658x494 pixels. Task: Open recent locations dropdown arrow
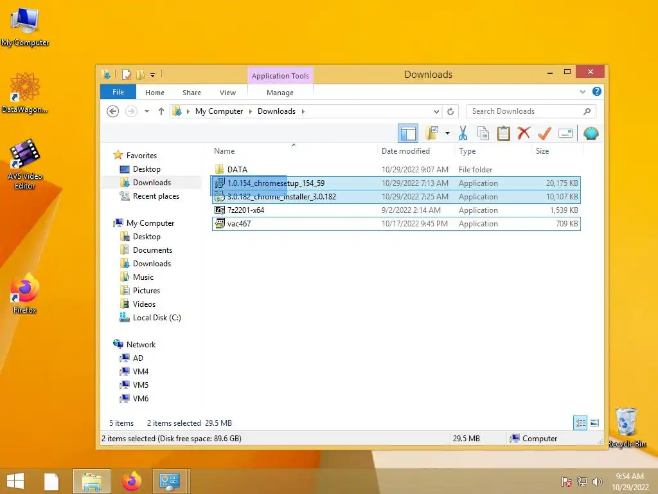(147, 111)
